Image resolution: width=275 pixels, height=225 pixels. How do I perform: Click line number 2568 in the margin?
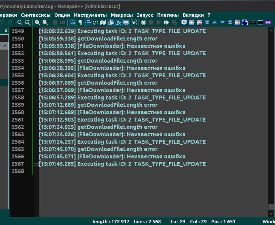pyautogui.click(x=18, y=171)
